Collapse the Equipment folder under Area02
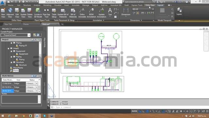 tap(11, 51)
